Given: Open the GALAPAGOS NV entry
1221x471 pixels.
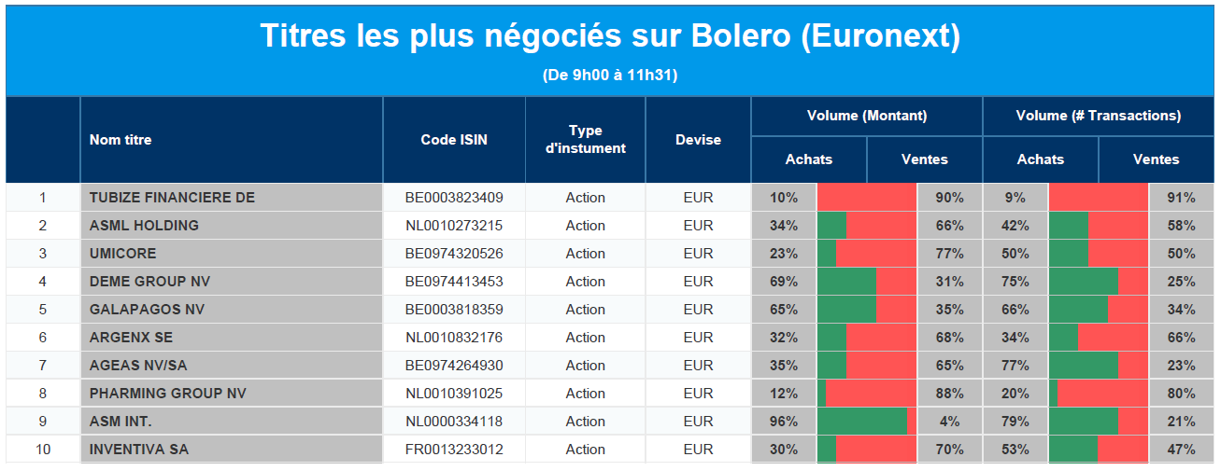Looking at the screenshot, I should (x=147, y=310).
